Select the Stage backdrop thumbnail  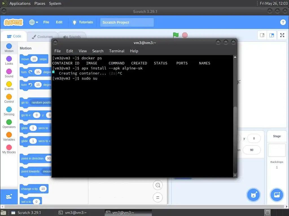click(x=277, y=150)
